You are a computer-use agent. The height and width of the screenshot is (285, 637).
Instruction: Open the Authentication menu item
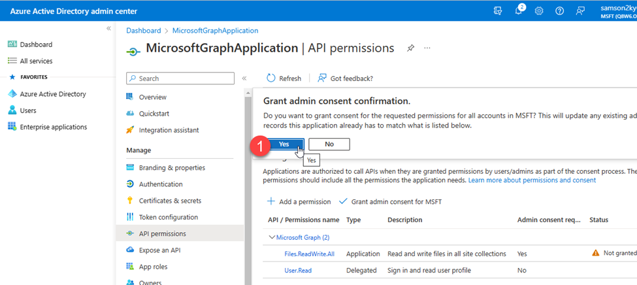(161, 184)
